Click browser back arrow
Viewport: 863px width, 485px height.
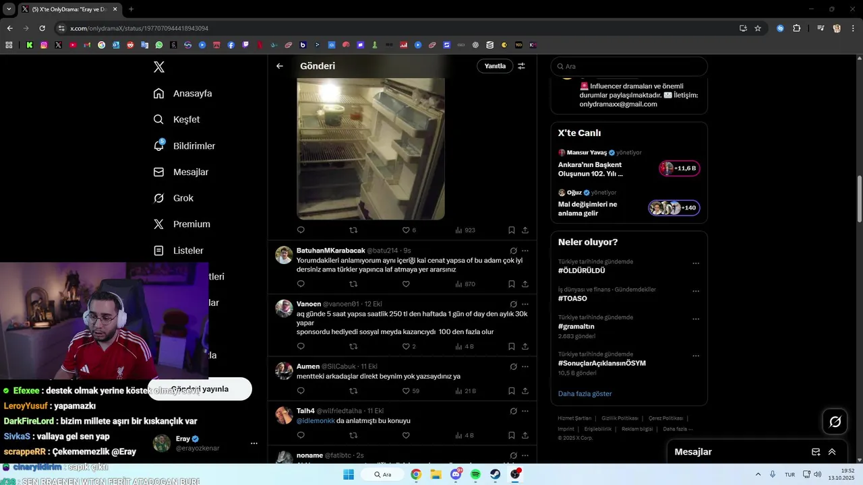pyautogui.click(x=9, y=28)
